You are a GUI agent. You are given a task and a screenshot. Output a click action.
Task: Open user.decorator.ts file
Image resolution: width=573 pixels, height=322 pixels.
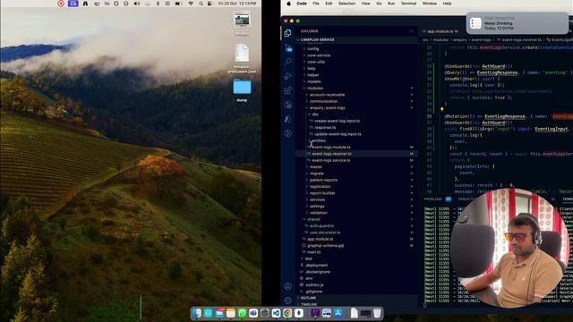tap(356, 233)
